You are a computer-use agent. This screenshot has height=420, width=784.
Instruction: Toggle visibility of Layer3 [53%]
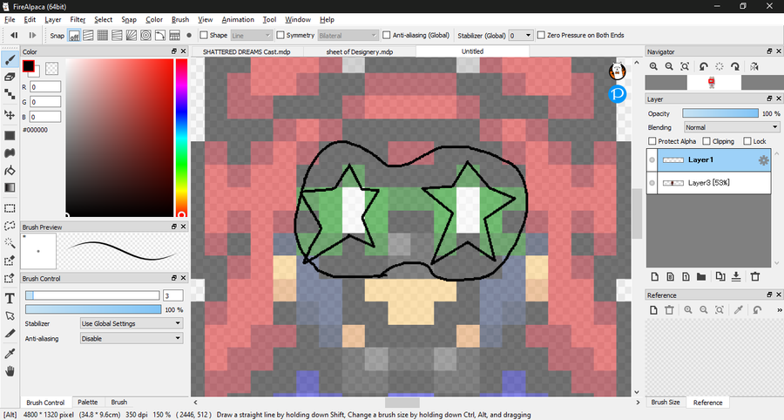pos(652,183)
